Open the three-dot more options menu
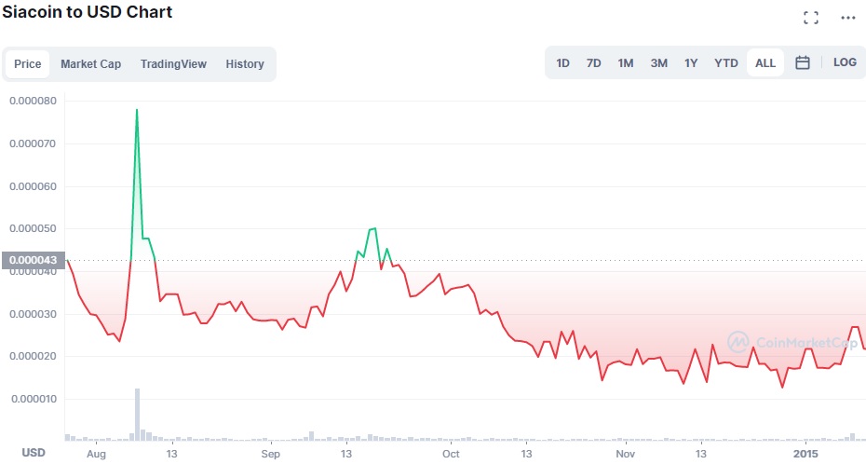The width and height of the screenshot is (866, 464). coord(848,18)
